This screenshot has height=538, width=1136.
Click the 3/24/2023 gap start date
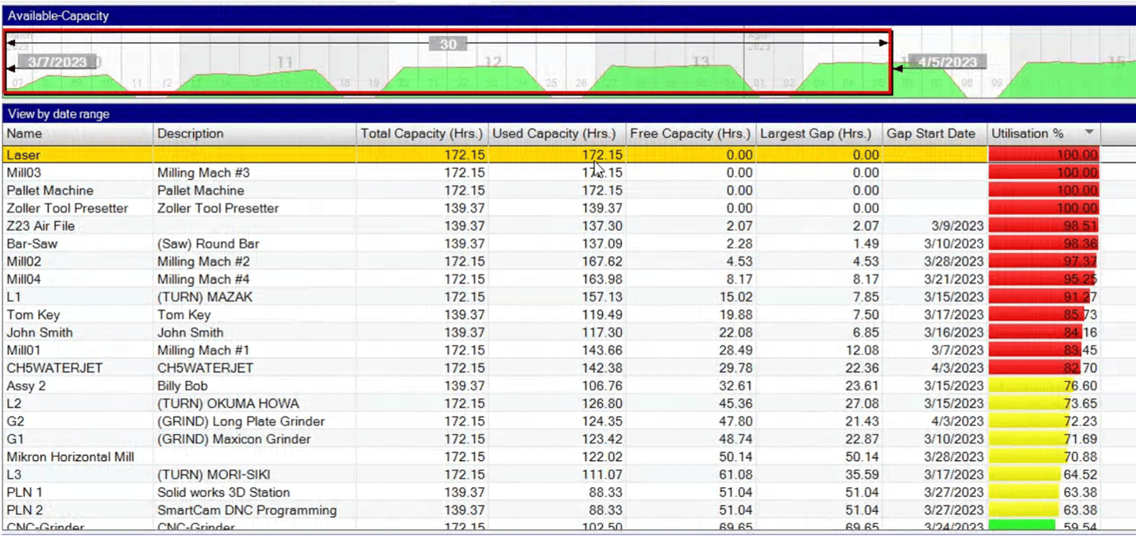point(954,527)
